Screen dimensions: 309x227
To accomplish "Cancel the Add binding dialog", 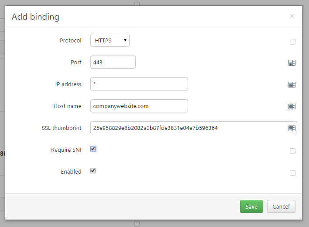I will point(281,206).
